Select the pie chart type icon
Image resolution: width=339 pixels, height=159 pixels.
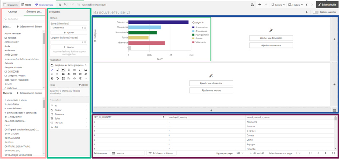(63, 74)
